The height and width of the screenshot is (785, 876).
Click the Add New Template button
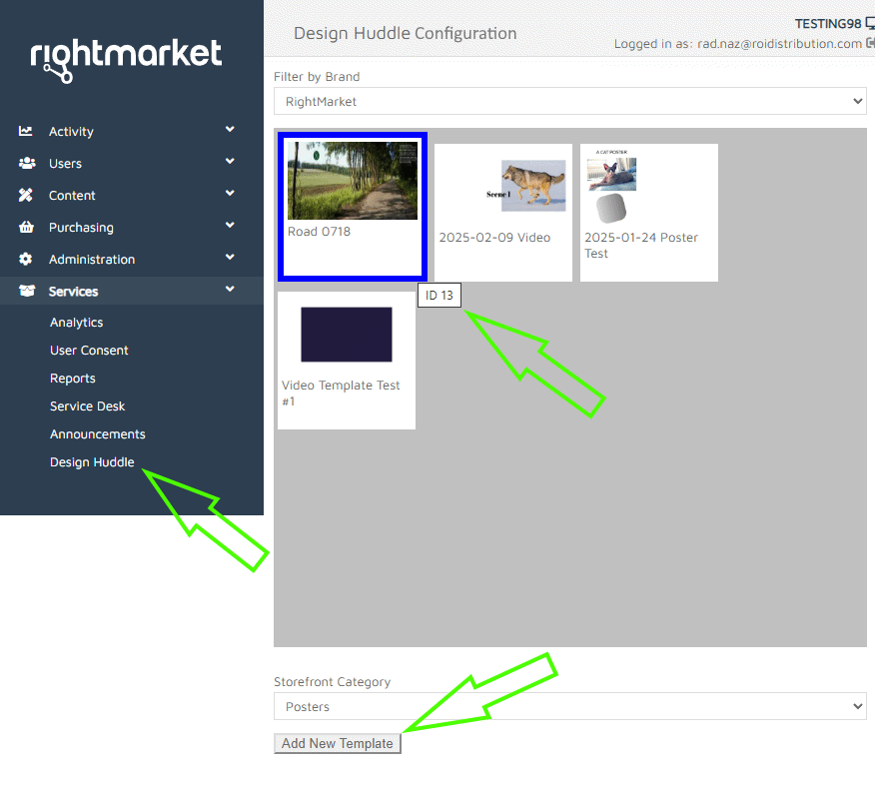point(338,743)
